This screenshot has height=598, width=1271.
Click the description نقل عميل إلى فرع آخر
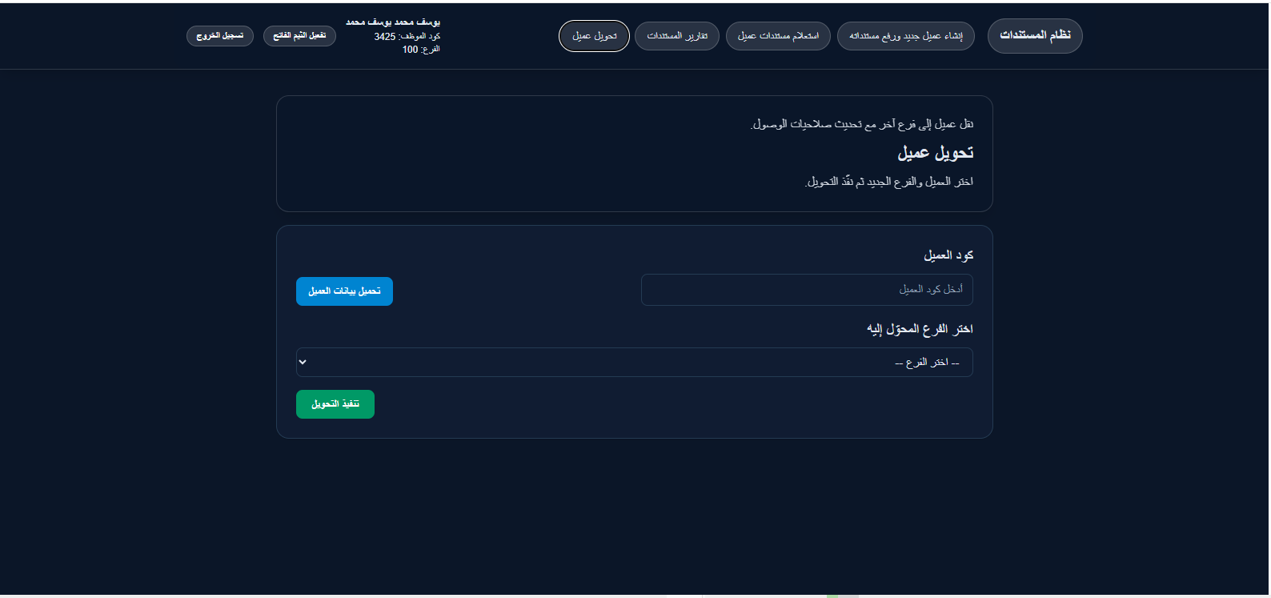(x=862, y=124)
